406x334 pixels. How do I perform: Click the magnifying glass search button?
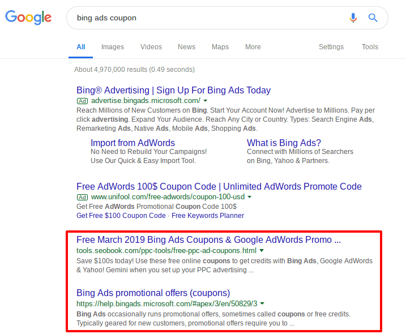[x=373, y=18]
